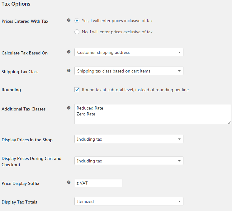The image size is (232, 211).
Task: Click the 'Rounding' setting label
Action: point(11,90)
